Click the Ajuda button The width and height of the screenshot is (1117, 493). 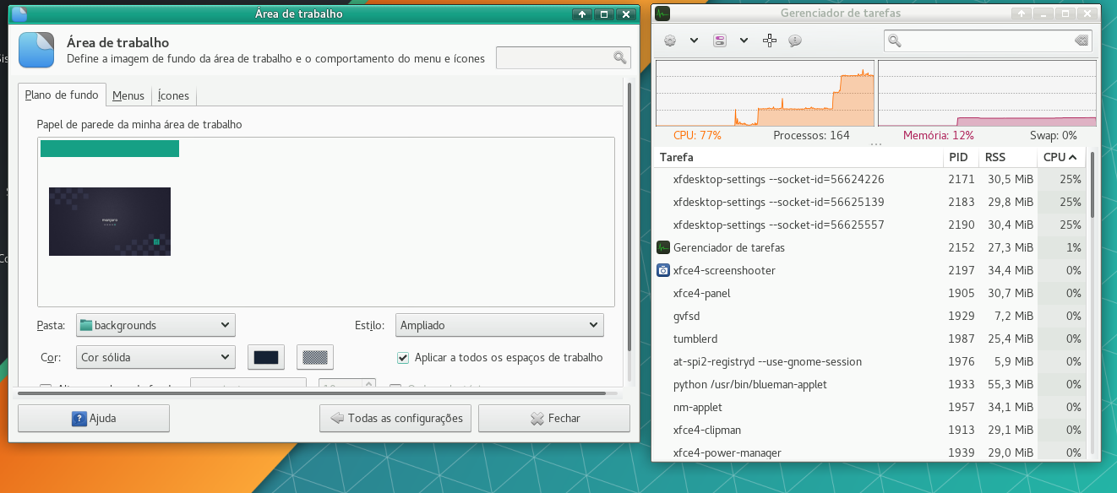(94, 418)
